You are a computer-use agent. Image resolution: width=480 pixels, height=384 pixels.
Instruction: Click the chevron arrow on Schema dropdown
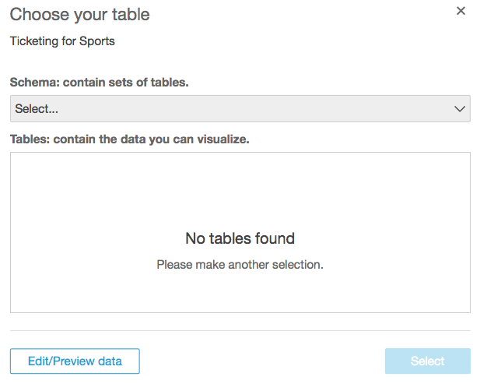[x=459, y=109]
